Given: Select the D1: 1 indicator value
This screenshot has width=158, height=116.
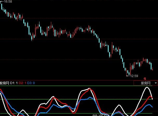Looking at the screenshot, I should [x=14, y=83].
